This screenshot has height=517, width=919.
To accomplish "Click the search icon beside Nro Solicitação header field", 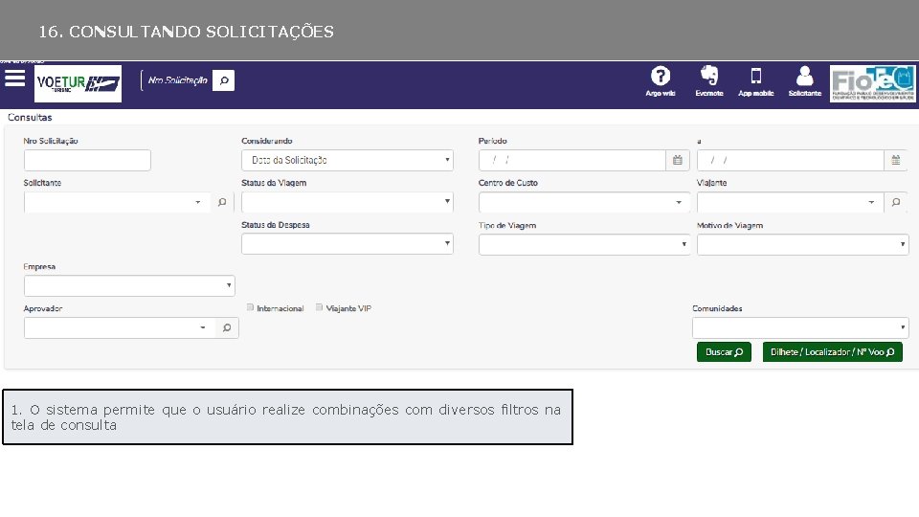I will click(223, 80).
